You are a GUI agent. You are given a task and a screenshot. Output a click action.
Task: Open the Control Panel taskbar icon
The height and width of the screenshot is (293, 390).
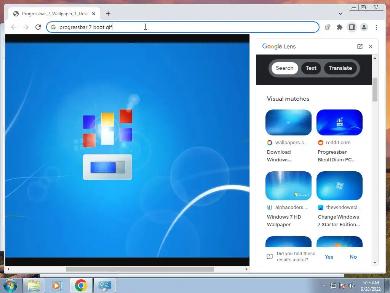point(104,285)
